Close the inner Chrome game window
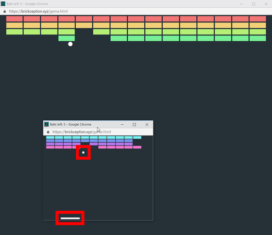 pos(147,124)
